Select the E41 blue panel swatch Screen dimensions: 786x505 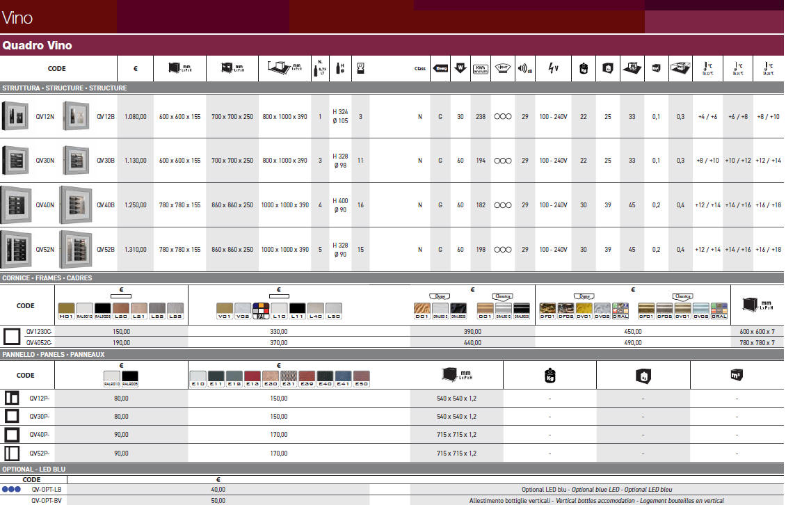pos(344,378)
